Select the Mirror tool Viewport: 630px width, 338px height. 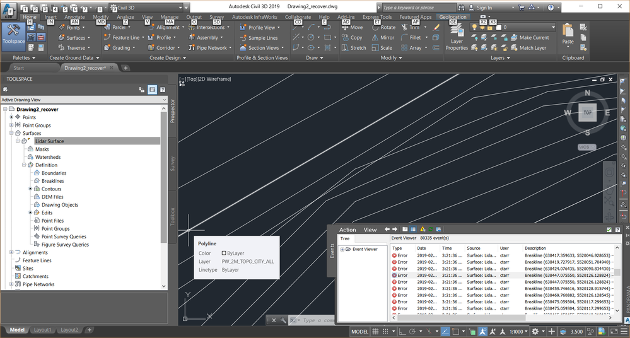pyautogui.click(x=383, y=37)
